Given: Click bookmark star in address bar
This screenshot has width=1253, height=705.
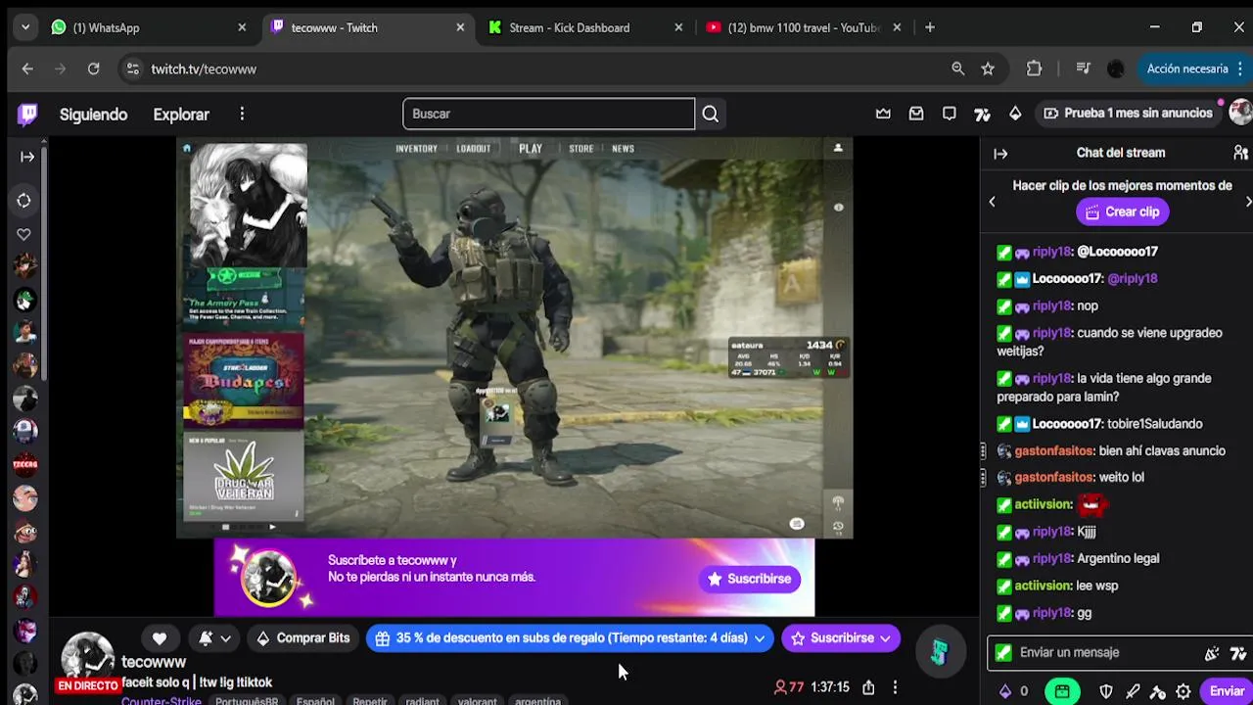Looking at the screenshot, I should point(988,69).
